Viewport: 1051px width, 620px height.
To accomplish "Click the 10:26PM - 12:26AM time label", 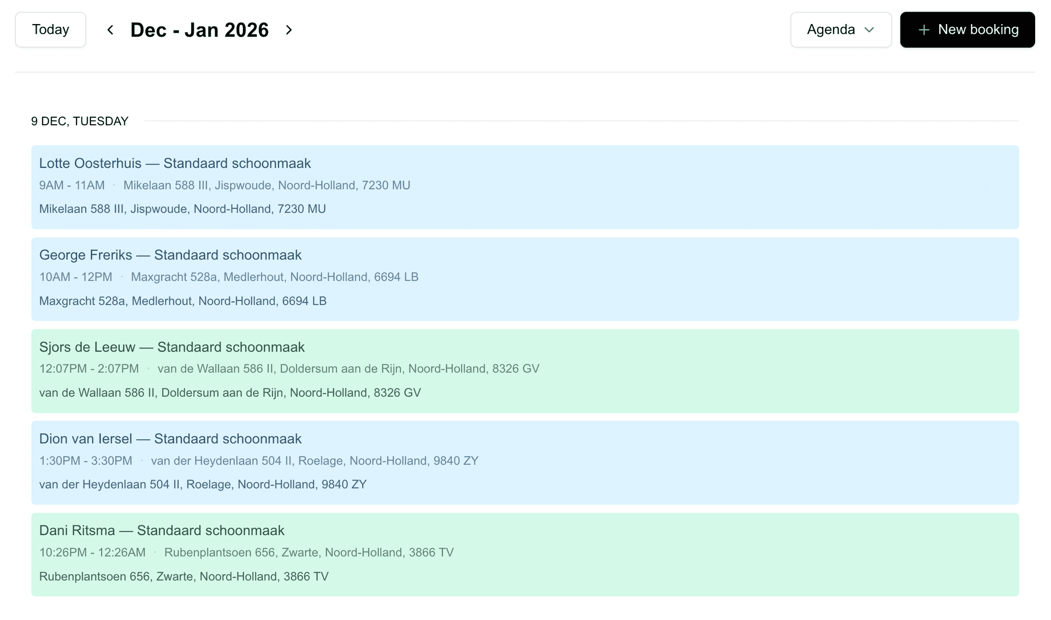I will (x=92, y=552).
